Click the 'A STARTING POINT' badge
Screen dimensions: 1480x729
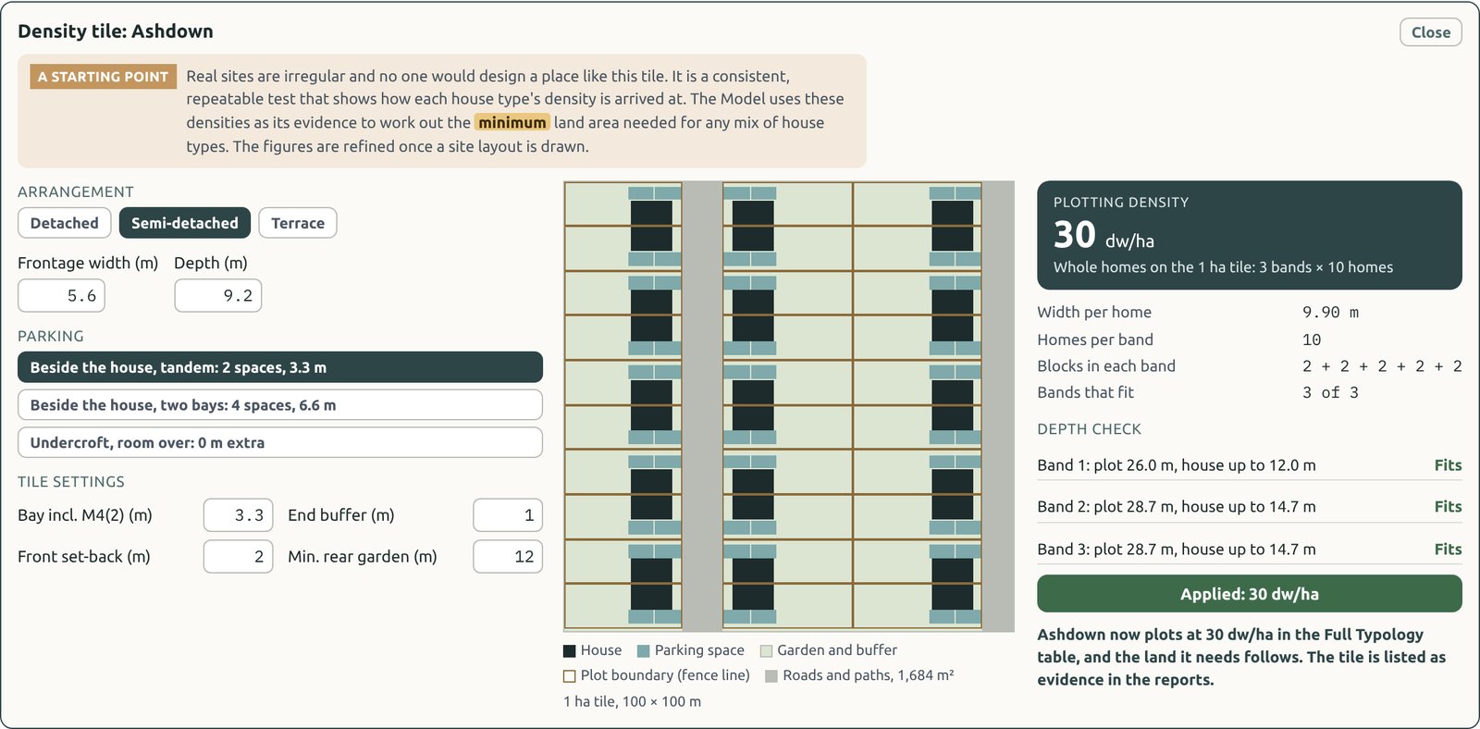(103, 77)
